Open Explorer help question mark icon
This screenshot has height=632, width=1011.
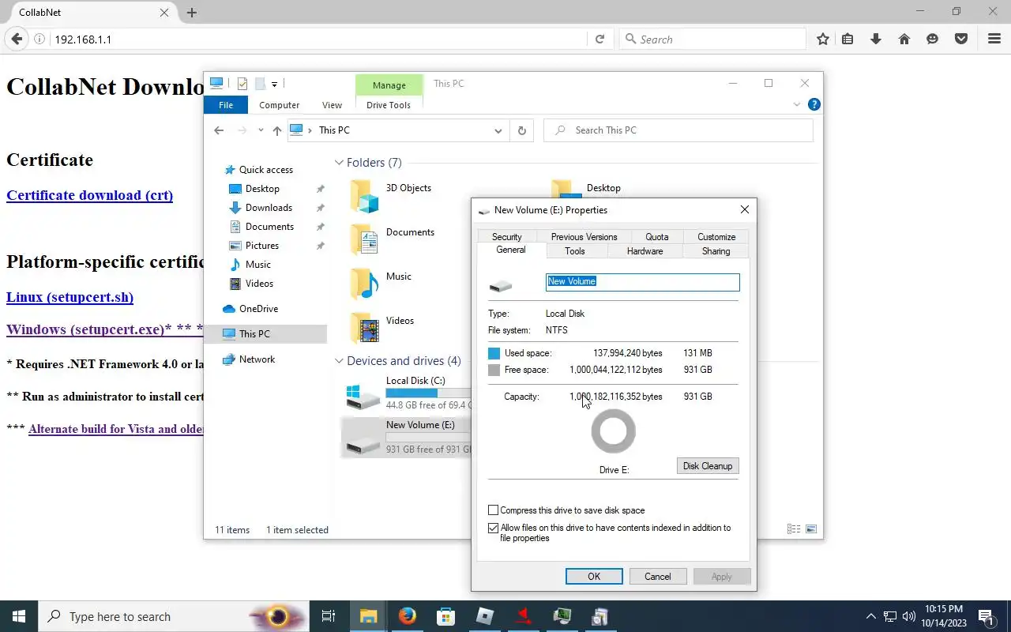pos(814,104)
